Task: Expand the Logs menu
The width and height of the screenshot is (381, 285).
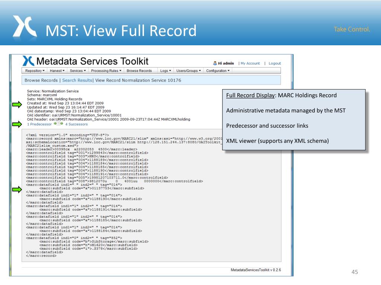Action: (x=166, y=71)
